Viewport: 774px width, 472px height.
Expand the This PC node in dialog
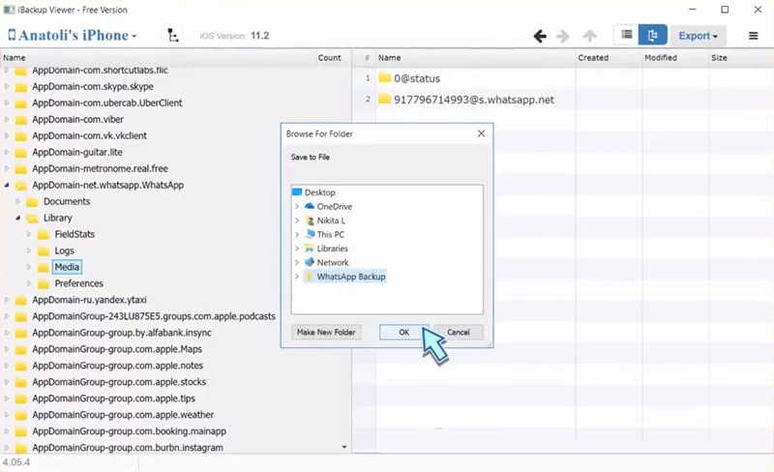click(x=297, y=234)
